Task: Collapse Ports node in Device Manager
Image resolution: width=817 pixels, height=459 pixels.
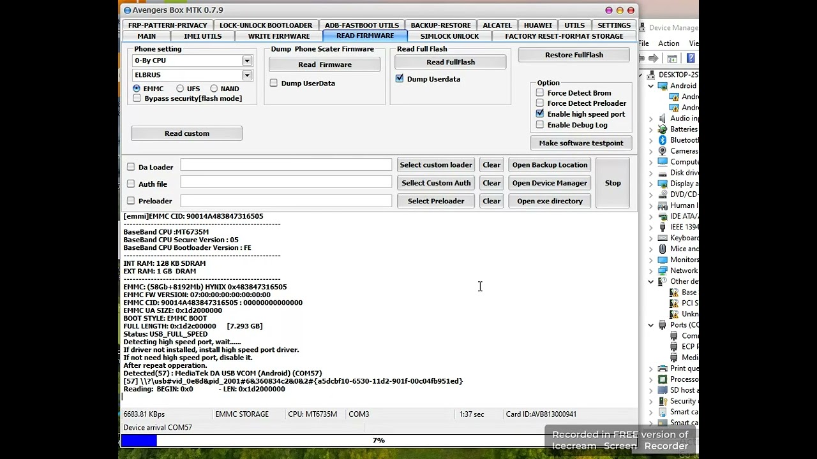Action: click(651, 325)
